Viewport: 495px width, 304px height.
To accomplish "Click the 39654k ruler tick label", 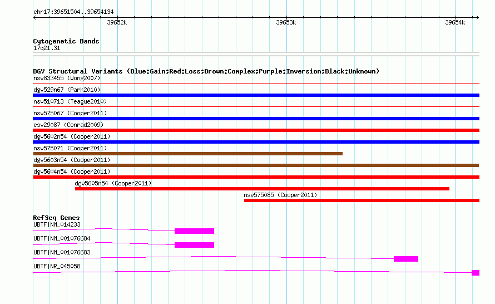I will click(455, 22).
